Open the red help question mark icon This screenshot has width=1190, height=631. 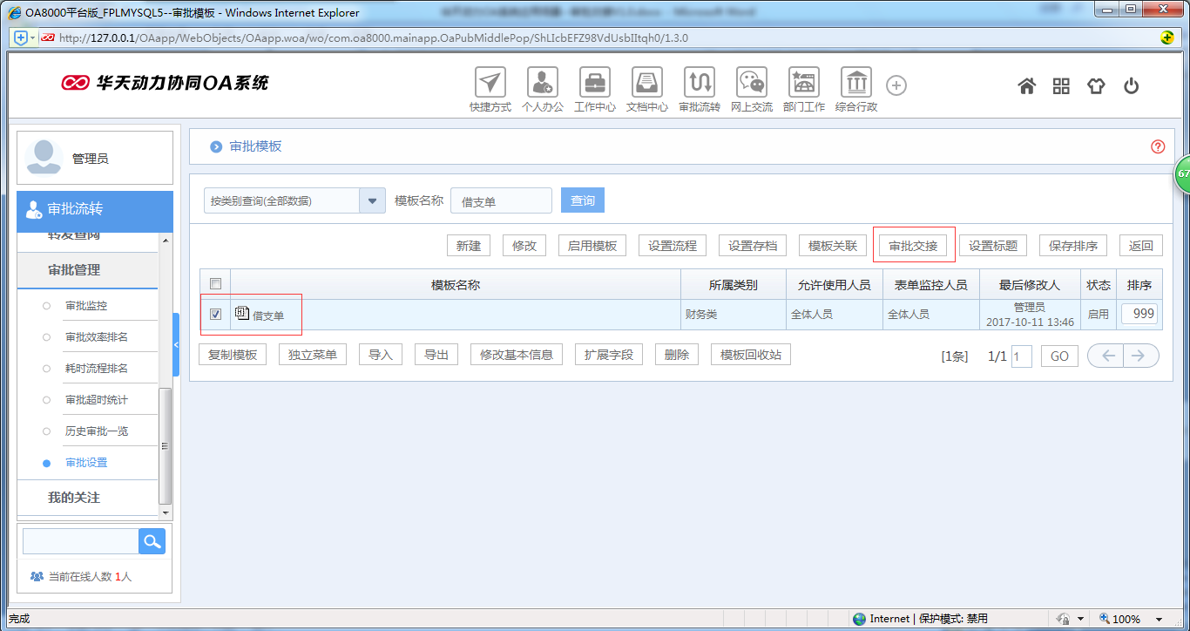pos(1157,146)
